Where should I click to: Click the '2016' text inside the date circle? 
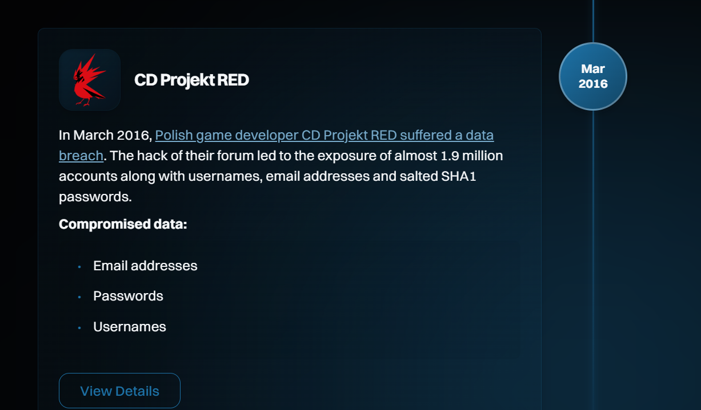click(593, 84)
